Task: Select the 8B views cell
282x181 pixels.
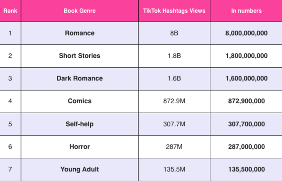Action: [174, 33]
